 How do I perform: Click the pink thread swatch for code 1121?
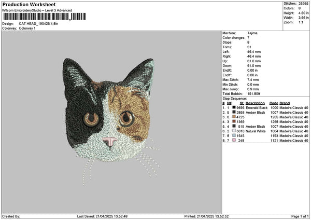pyautogui.click(x=234, y=141)
